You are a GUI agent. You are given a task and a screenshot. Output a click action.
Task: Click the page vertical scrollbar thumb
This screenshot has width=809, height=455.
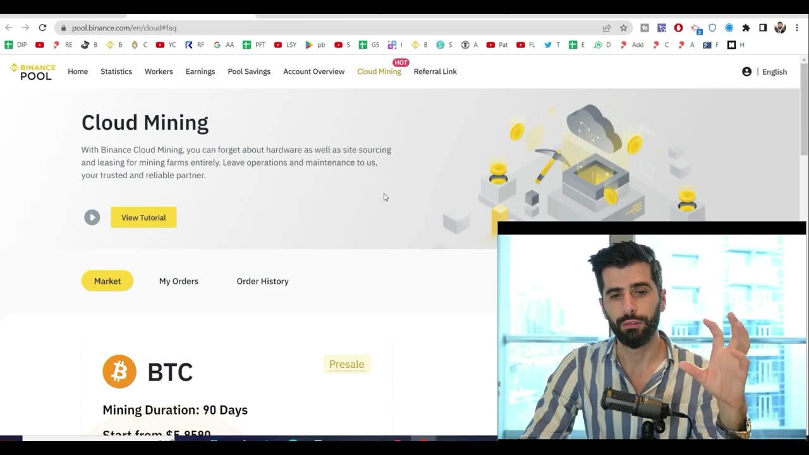804,109
